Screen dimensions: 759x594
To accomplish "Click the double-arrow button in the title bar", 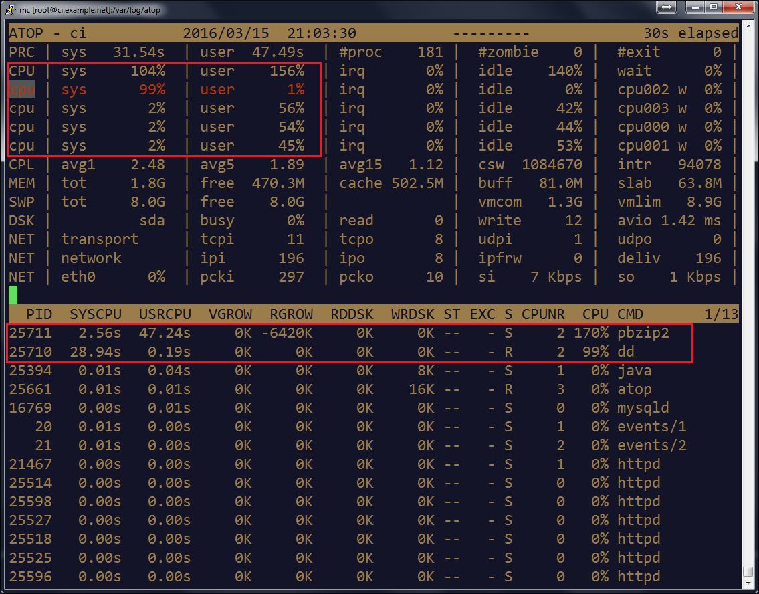I will 666,7.
